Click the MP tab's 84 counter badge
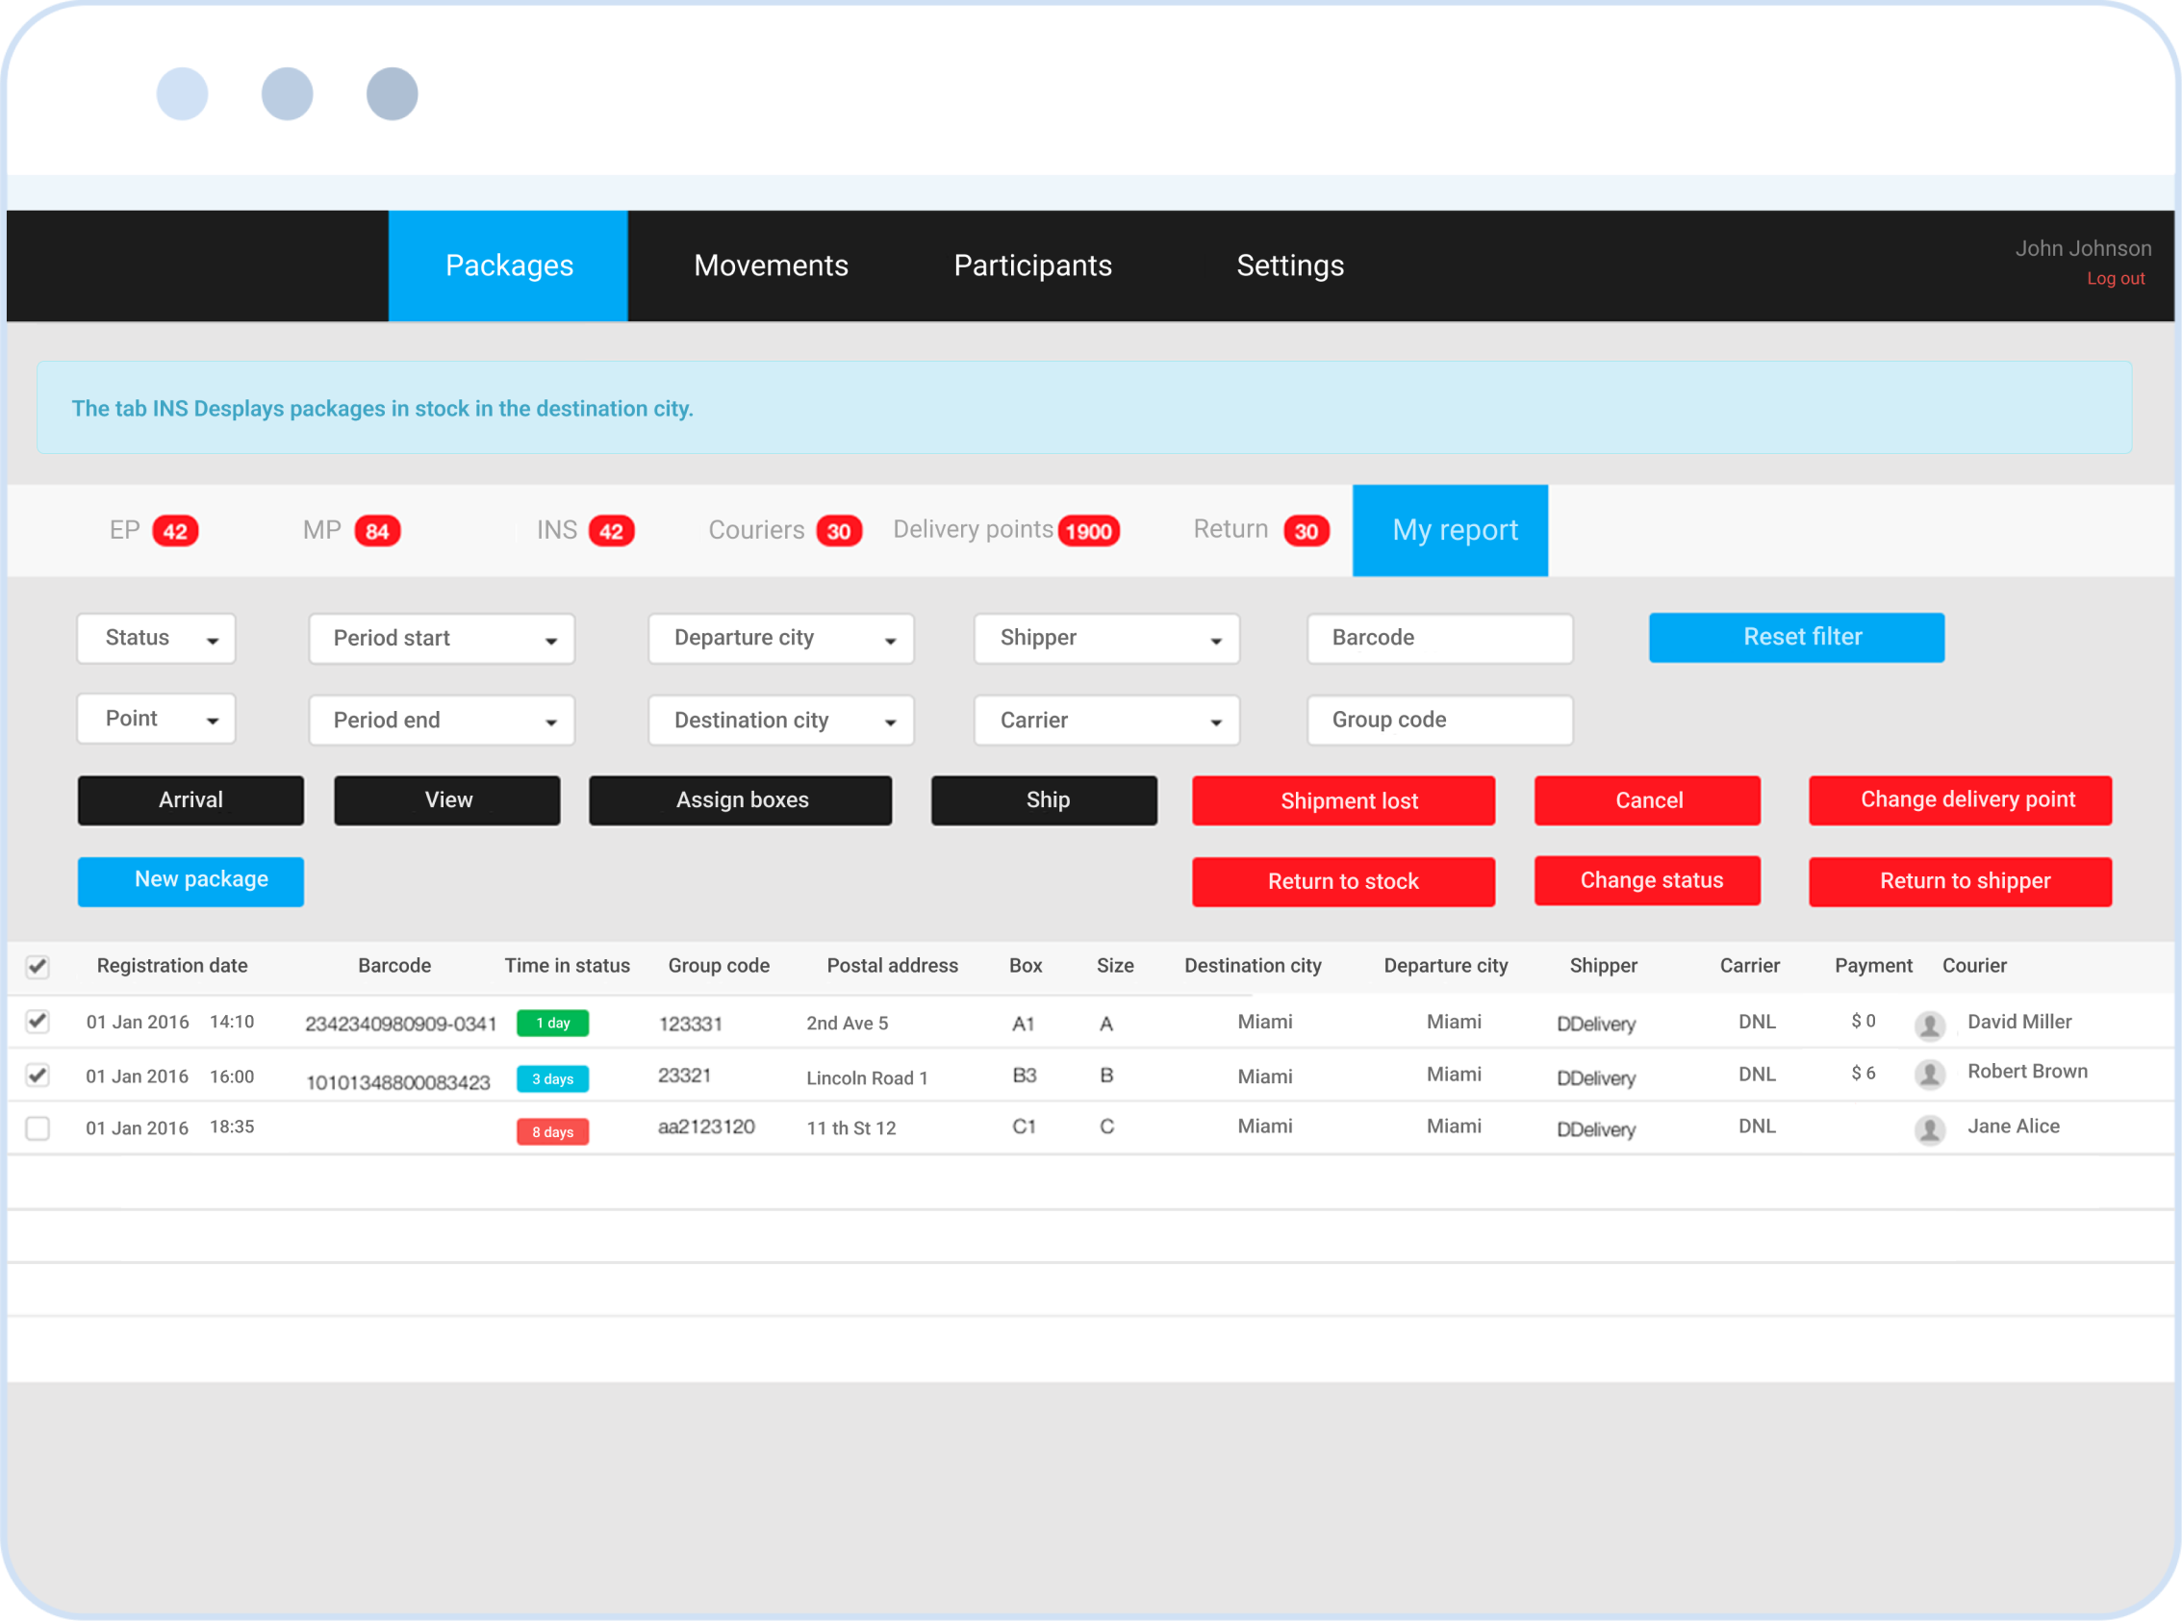The height and width of the screenshot is (1621, 2182). (377, 531)
